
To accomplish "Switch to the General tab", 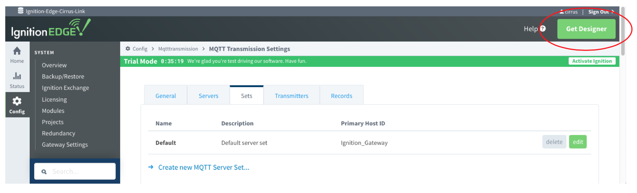I will pos(166,96).
